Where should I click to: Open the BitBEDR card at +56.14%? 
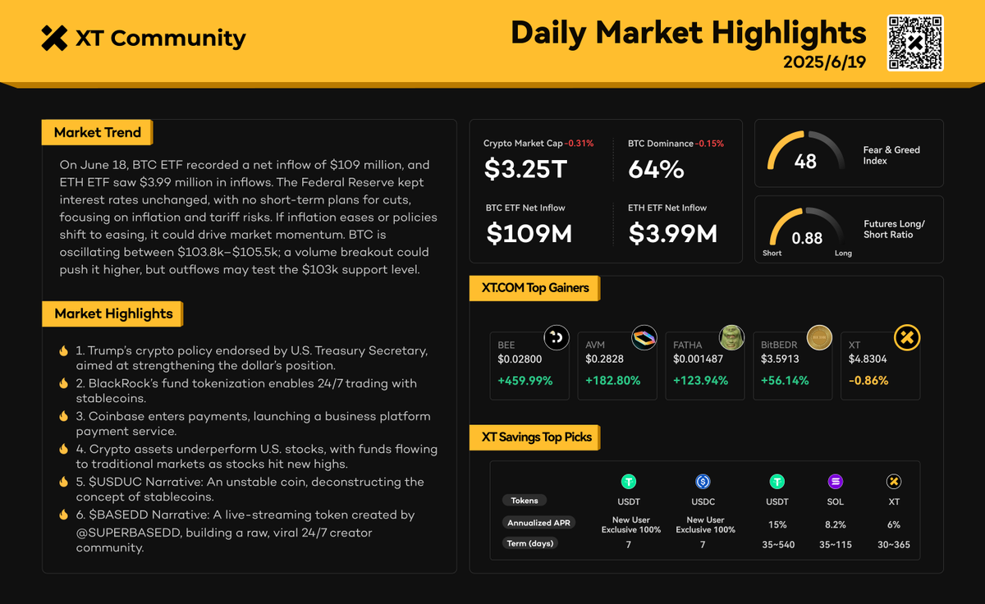pos(793,365)
